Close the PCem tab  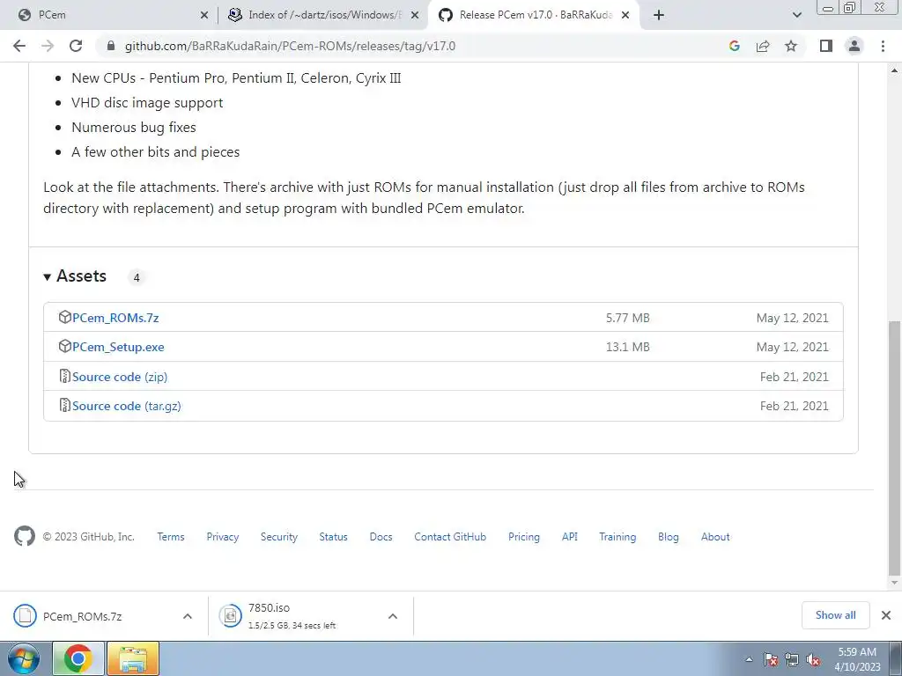tap(204, 16)
